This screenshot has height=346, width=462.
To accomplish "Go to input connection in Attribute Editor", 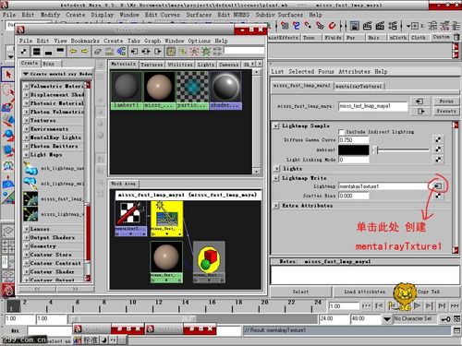I will [x=419, y=101].
